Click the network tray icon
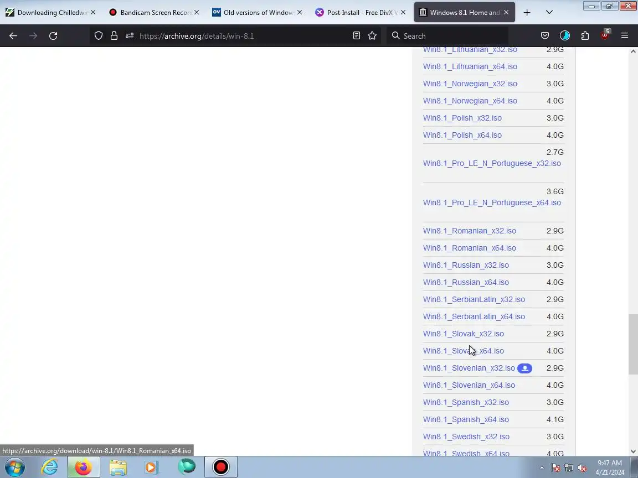 pos(569,468)
